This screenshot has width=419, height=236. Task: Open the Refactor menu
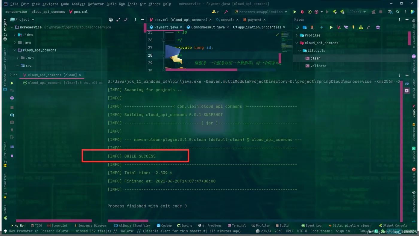coord(96,4)
